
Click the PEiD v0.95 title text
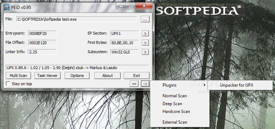point(21,8)
